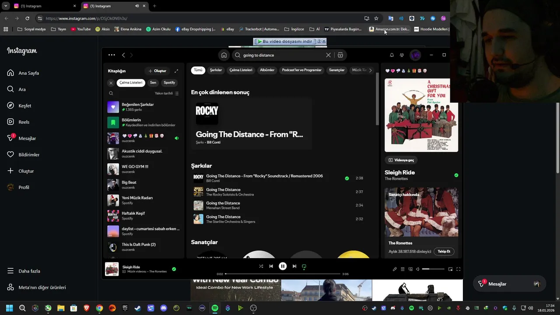The image size is (560, 315).
Task: Bookmark page with Chrome star icon
Action: tap(376, 18)
